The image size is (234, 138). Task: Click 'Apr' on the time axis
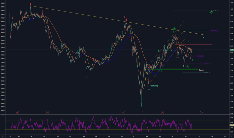click(x=147, y=136)
